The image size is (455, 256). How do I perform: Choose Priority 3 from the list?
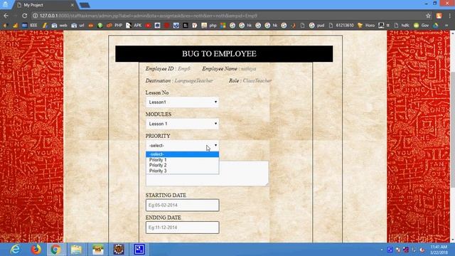[x=182, y=171]
